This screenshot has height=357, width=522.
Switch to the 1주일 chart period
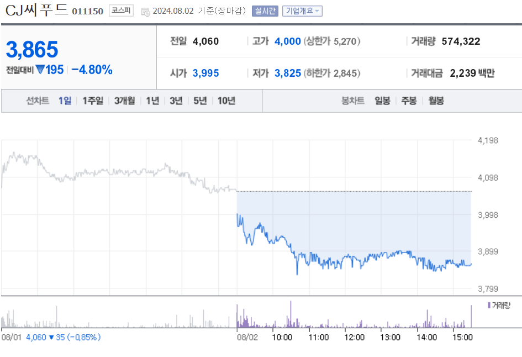coord(92,101)
